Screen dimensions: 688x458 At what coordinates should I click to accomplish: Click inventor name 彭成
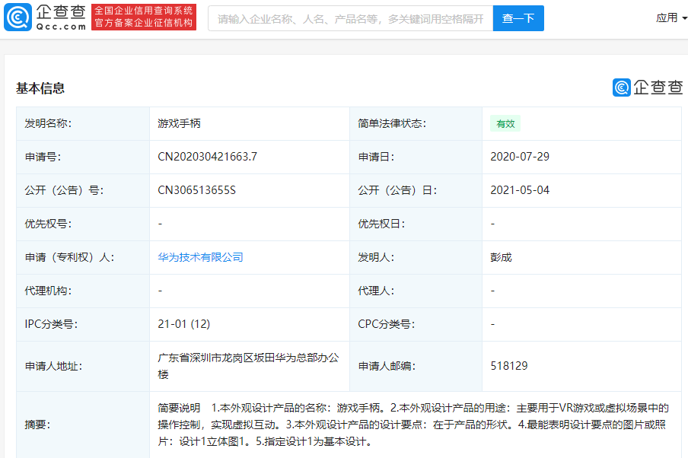click(x=501, y=257)
